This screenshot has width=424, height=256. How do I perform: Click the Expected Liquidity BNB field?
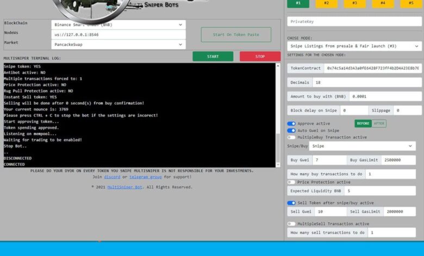[379, 191]
